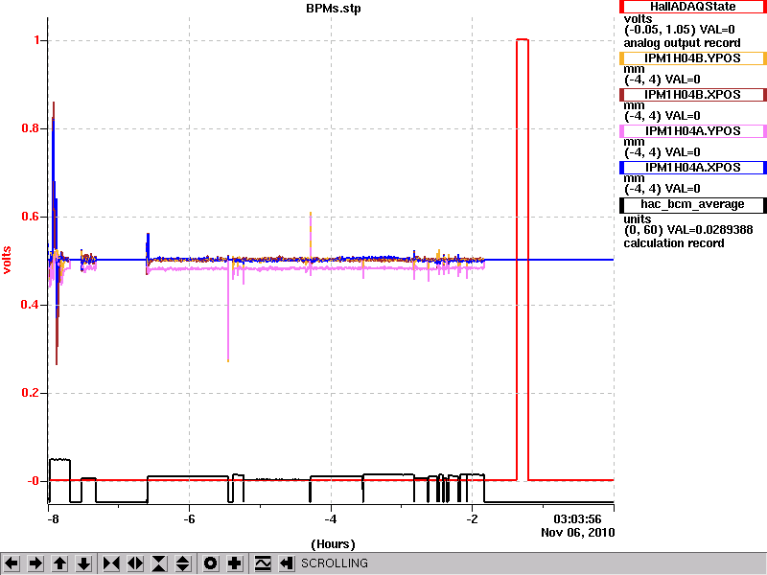The width and height of the screenshot is (767, 575).
Task: Expand the vertical axis up-down triangles icon
Action: (x=183, y=563)
